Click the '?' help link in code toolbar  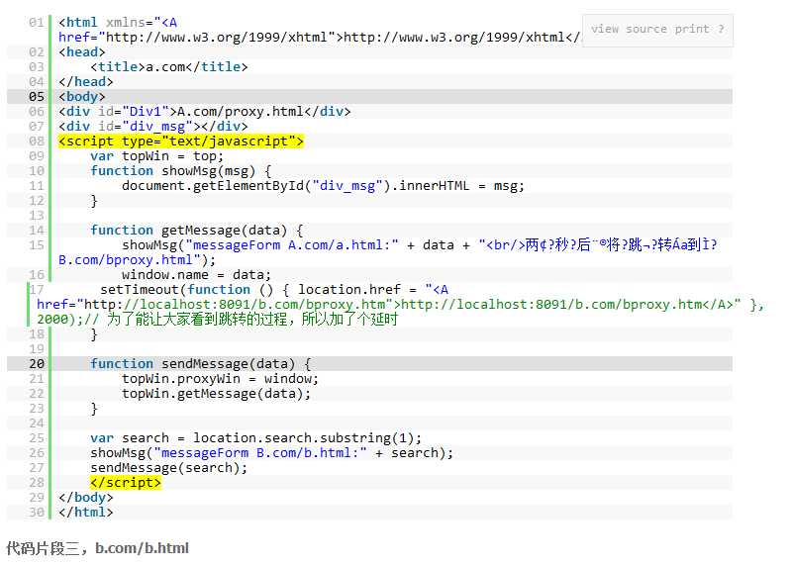coord(721,30)
